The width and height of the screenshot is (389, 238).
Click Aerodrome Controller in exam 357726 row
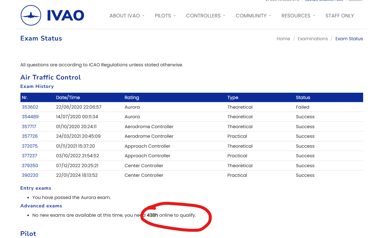(149, 136)
